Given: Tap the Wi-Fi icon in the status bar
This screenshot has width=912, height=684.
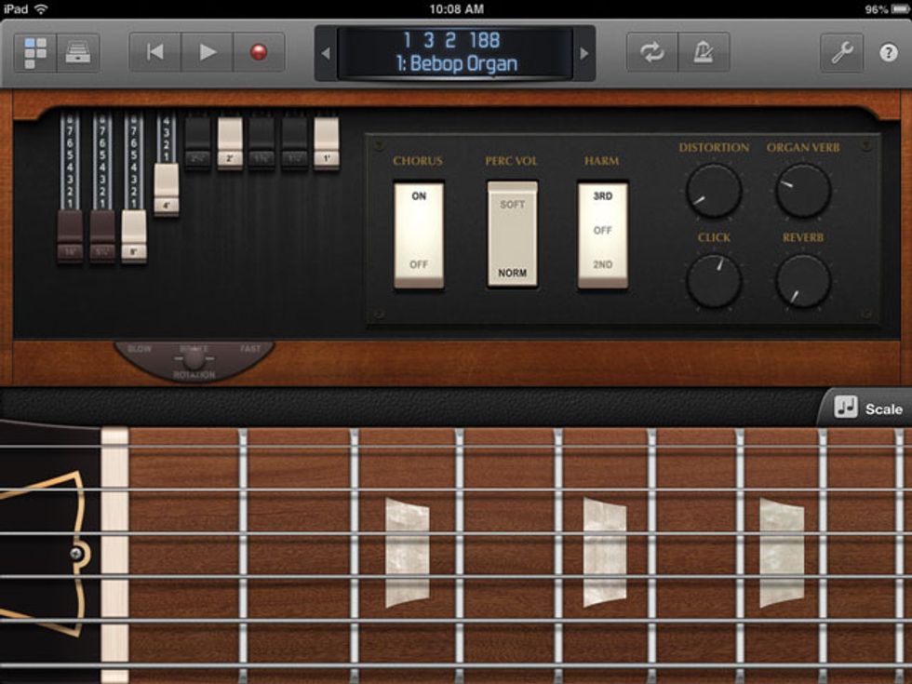Looking at the screenshot, I should [x=40, y=8].
